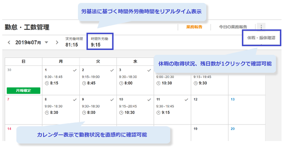Open the 業務報告 tab
Screen dimensions: 285x148
tap(194, 27)
